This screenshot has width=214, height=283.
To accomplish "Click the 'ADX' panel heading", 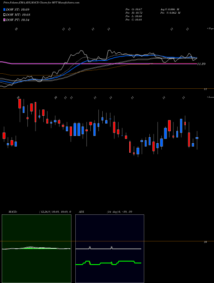I will coord(82,212).
